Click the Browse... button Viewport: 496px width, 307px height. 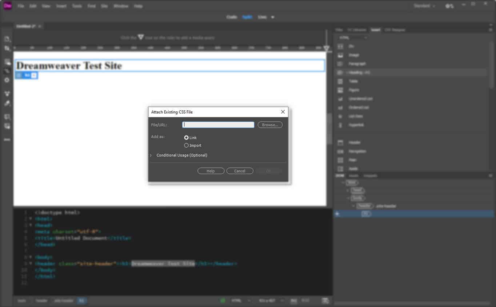pyautogui.click(x=270, y=125)
